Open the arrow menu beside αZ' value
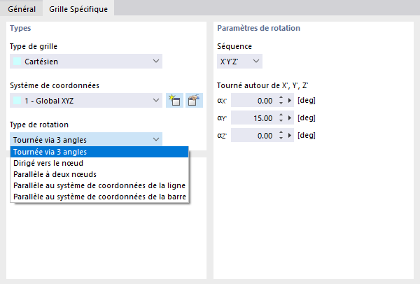 (x=290, y=135)
